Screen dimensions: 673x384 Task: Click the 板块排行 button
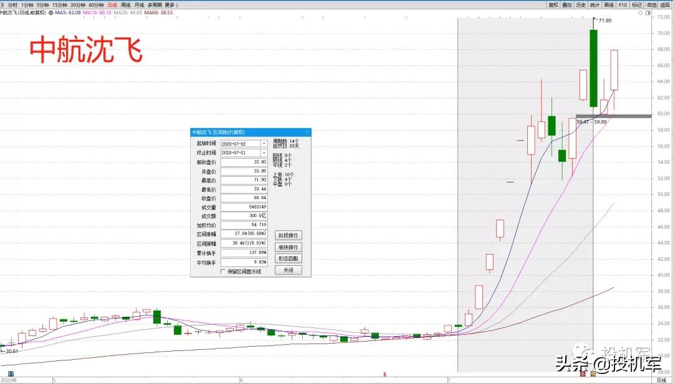tap(289, 247)
